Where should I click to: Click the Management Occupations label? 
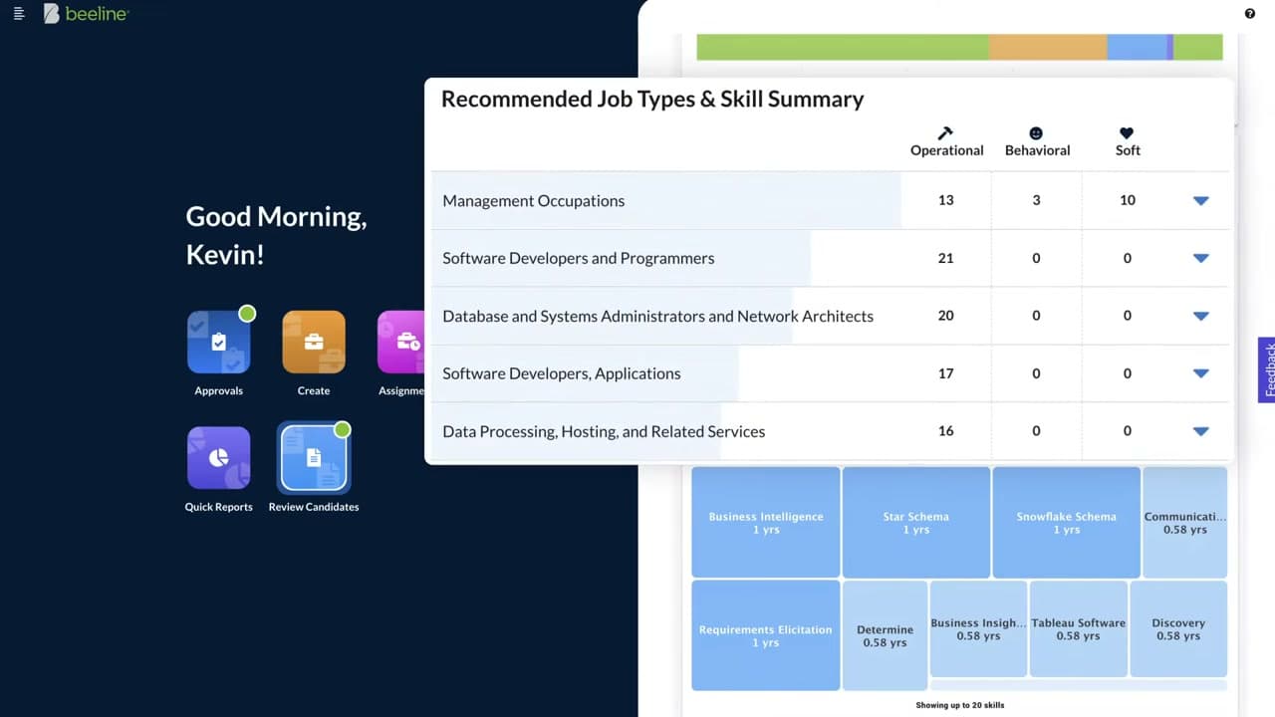point(533,200)
